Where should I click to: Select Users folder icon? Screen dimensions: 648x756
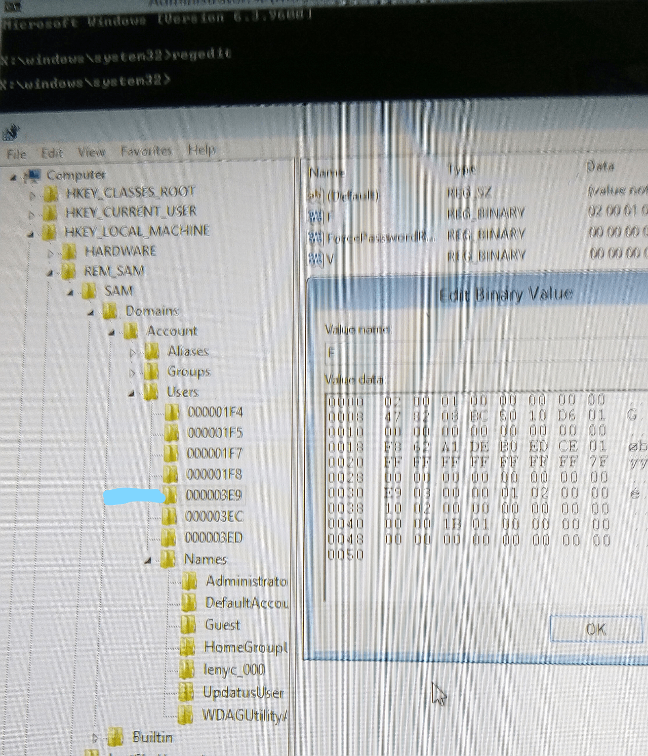pyautogui.click(x=151, y=392)
